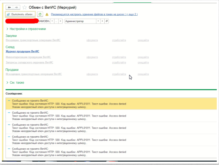219x165 pixels.
Task: Collapse the third message with dash icon
Action: 9,125
